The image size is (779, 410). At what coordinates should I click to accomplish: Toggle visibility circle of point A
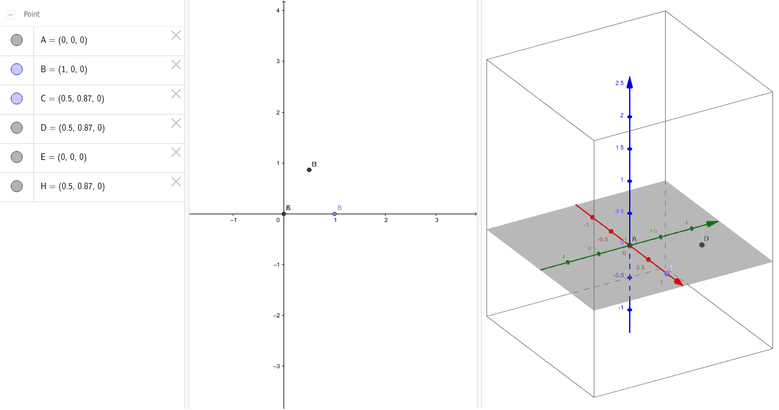pos(17,40)
